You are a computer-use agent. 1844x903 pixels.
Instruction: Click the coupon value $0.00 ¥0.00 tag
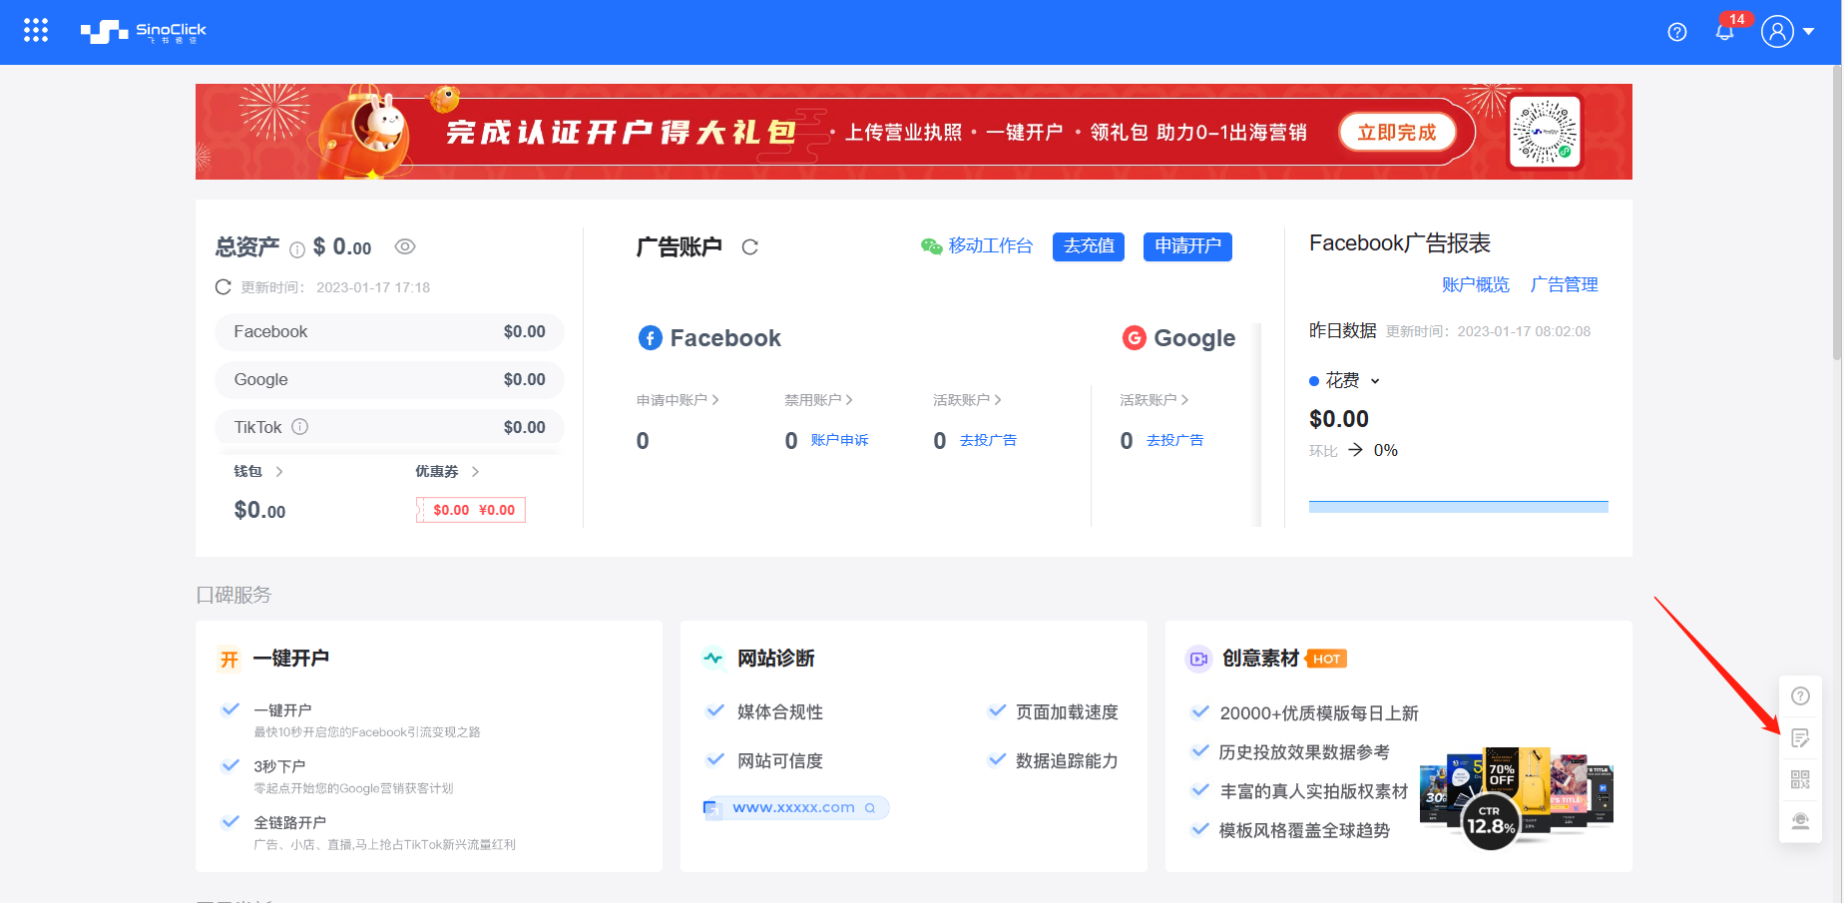click(x=471, y=510)
